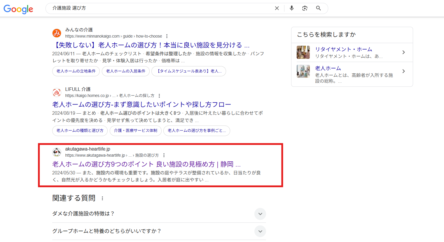Image resolution: width=444 pixels, height=242 pixels.
Task: Click the 老人ホームの選び方を事例ごと chip
Action: pos(197,131)
